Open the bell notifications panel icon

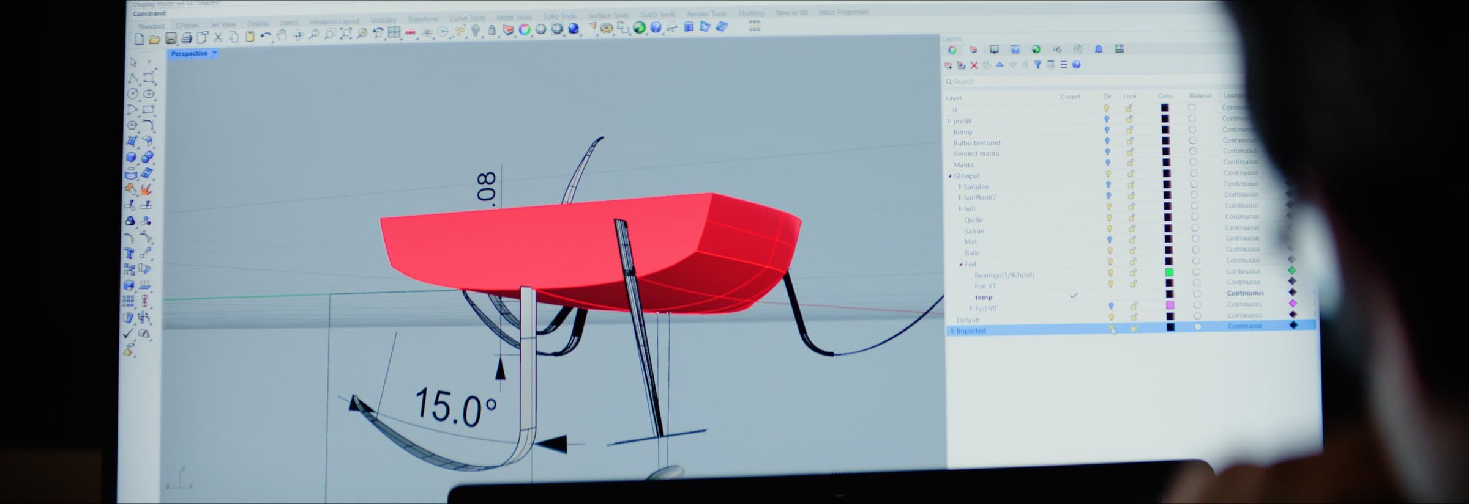[1099, 49]
